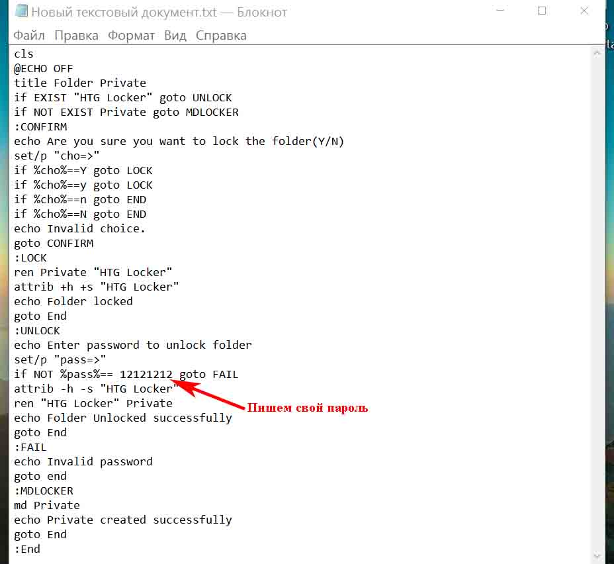Image resolution: width=614 pixels, height=564 pixels.
Task: Close the Блокнот window
Action: [x=584, y=11]
